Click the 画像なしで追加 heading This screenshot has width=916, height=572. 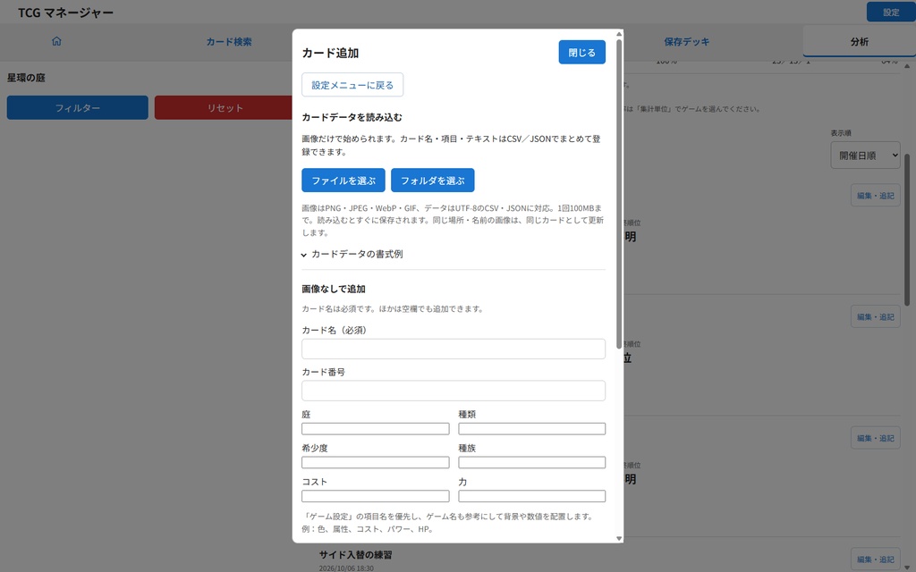(334, 289)
